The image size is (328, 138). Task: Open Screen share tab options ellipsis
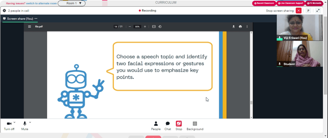point(36,19)
